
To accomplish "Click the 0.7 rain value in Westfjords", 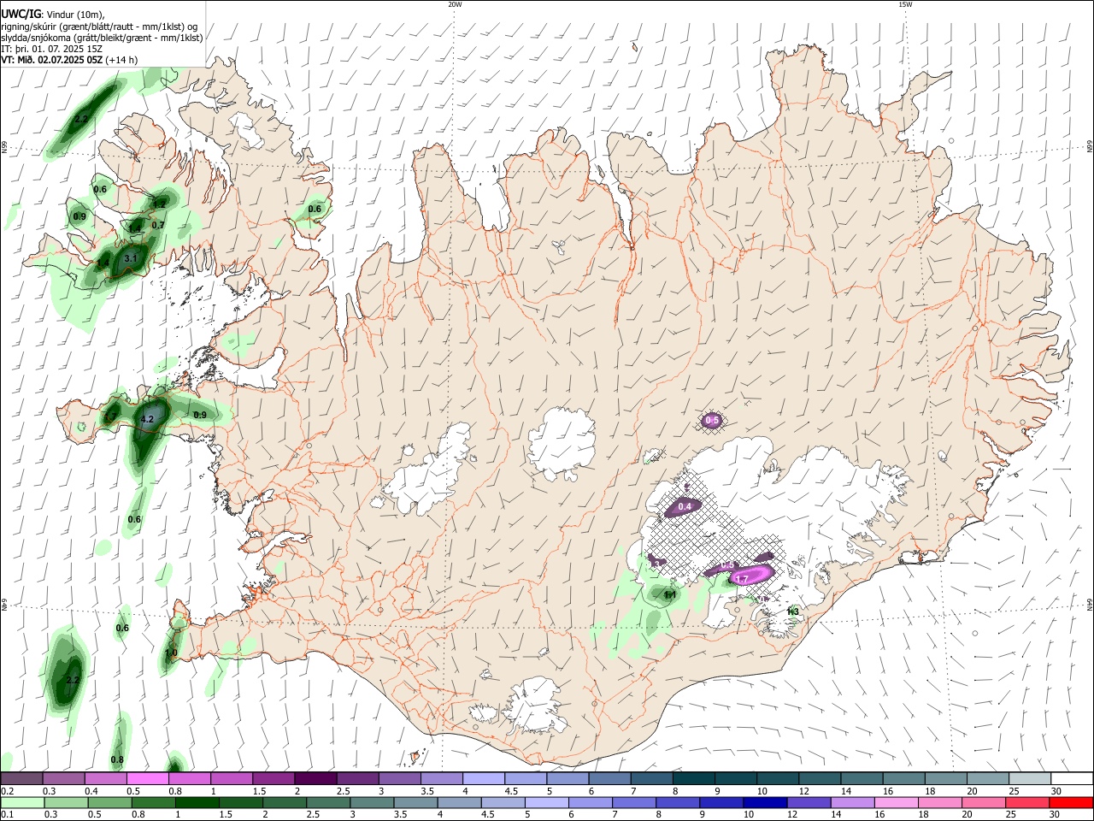I will click(158, 225).
